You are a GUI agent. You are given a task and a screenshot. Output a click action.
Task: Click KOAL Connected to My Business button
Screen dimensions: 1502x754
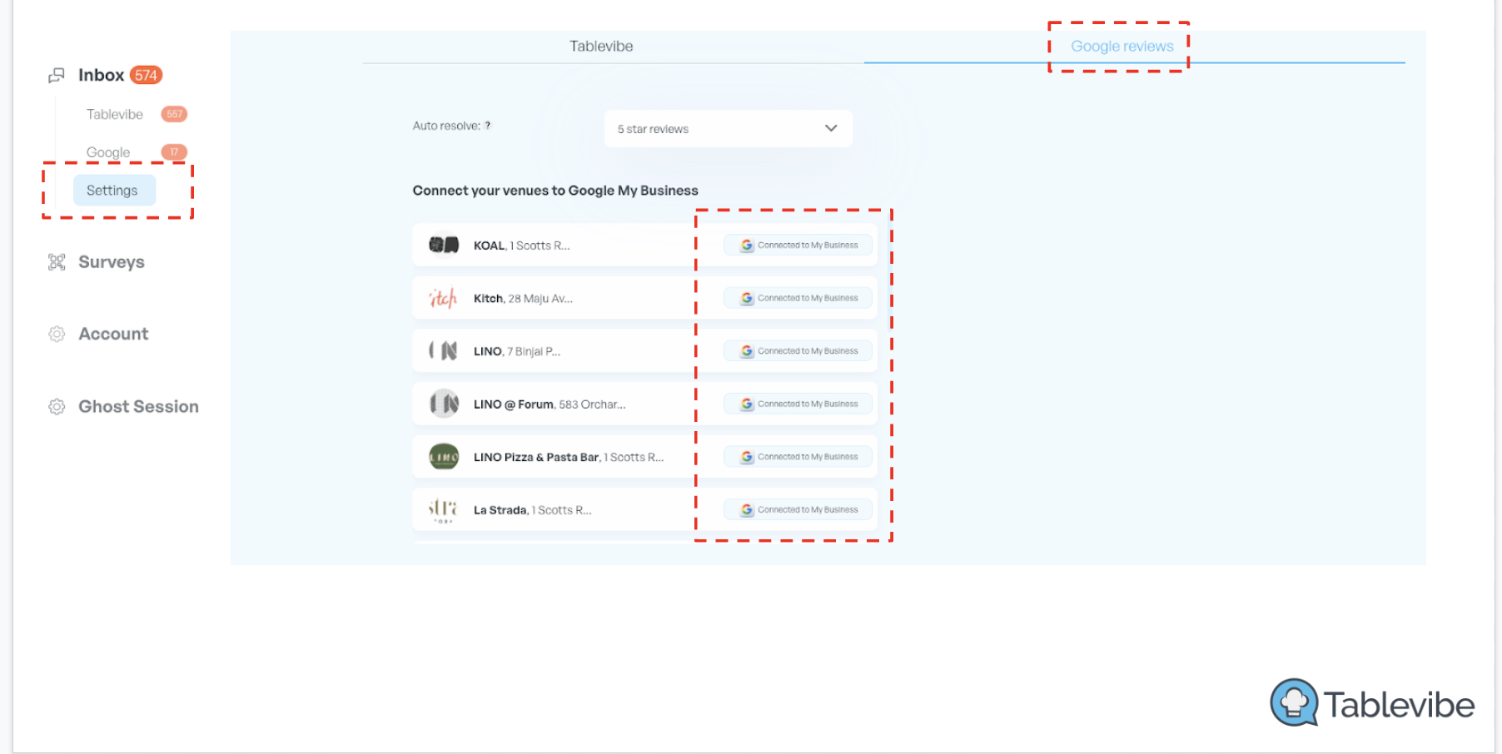798,246
